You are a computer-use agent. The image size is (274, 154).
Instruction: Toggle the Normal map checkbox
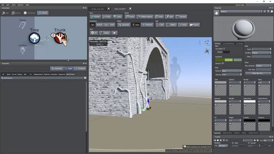coord(244,86)
